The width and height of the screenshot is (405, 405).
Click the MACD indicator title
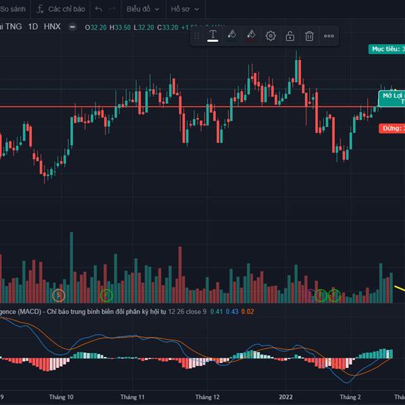tap(82, 311)
